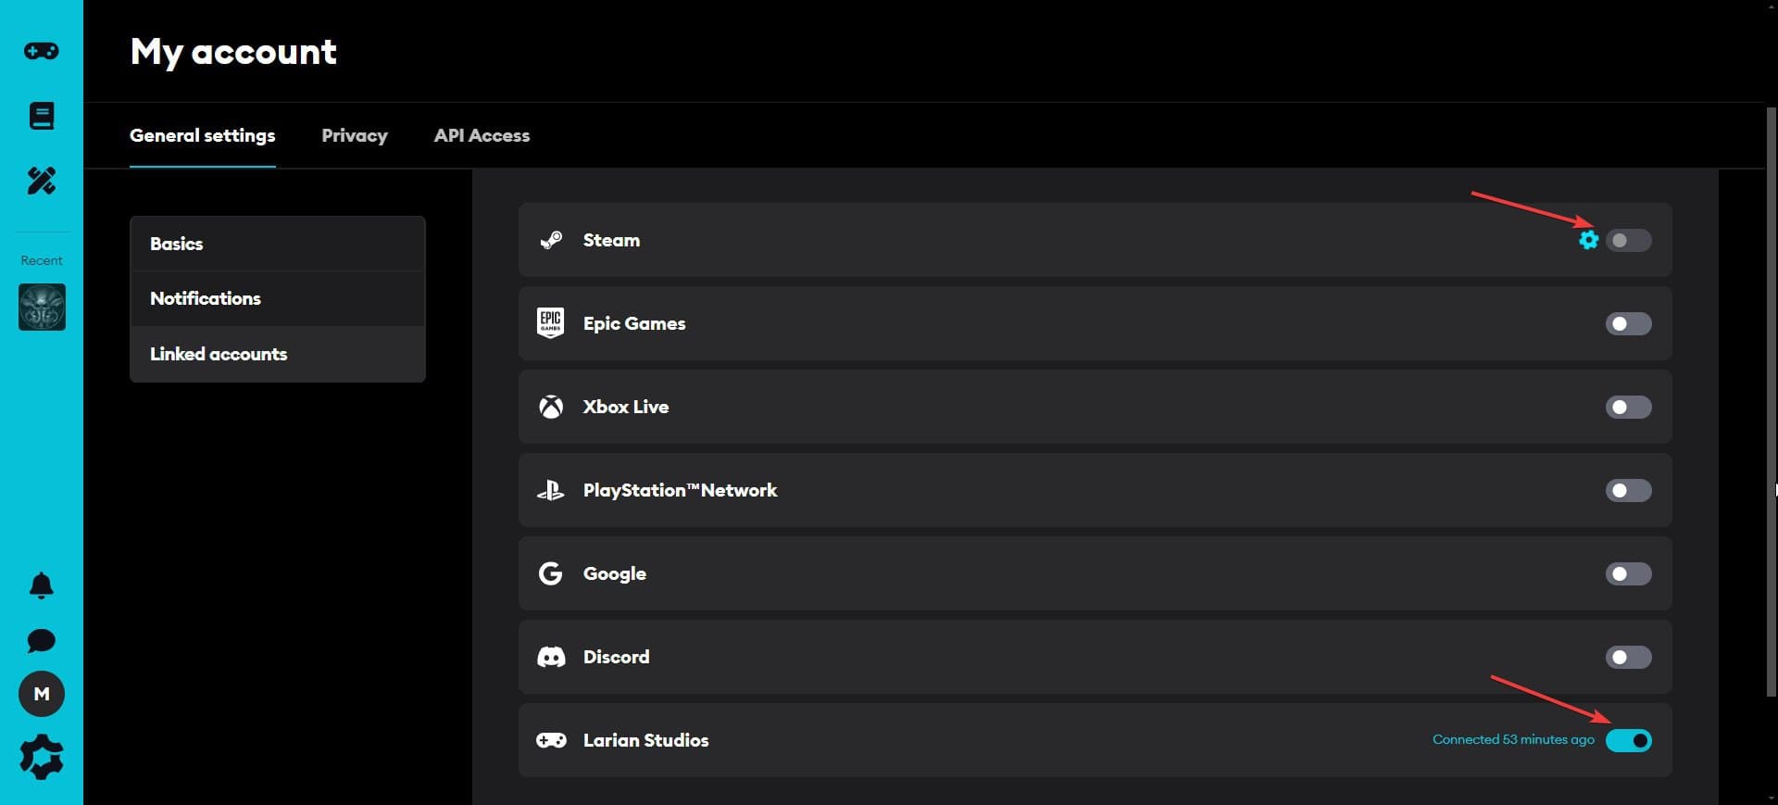
Task: Click the Xbox Live label text
Action: pyautogui.click(x=626, y=407)
